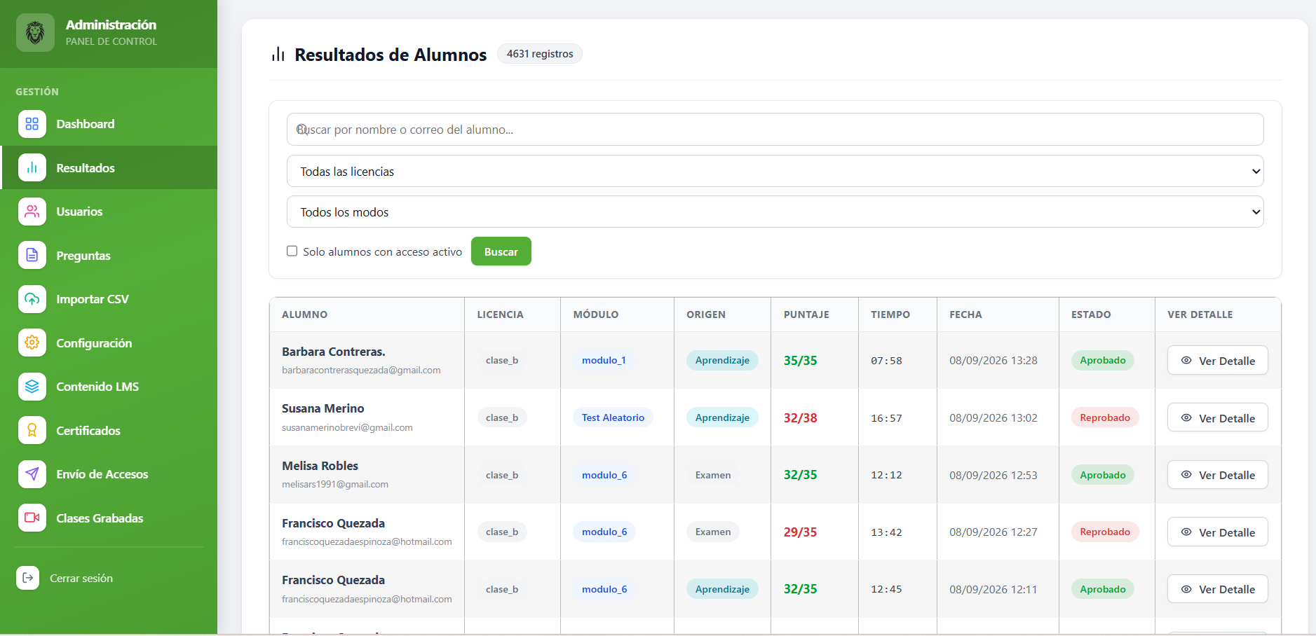1316x636 pixels.
Task: Click the Test Aleatorio module tag
Action: (x=613, y=417)
